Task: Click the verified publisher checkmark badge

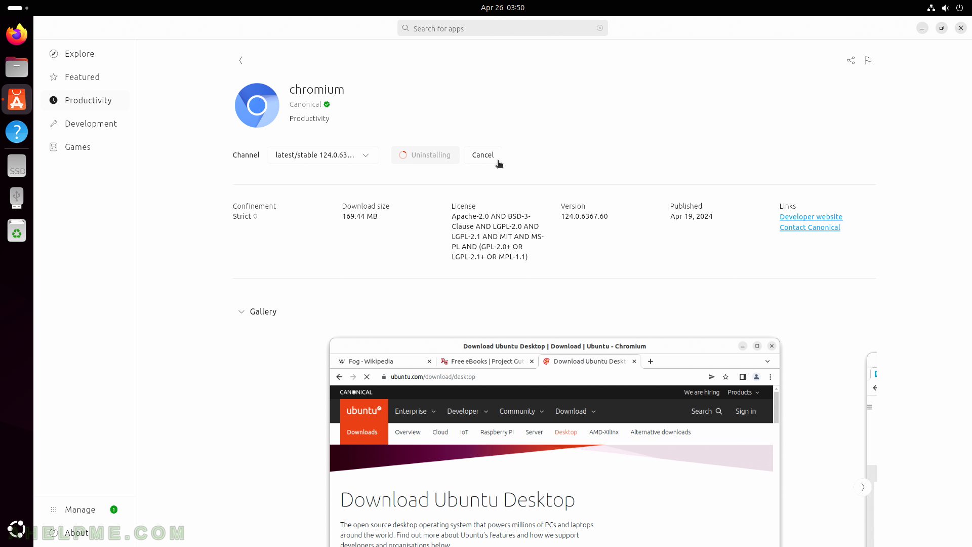Action: tap(327, 104)
